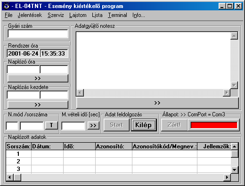Click the Jellemzők: column header
Viewport: 245px width, 186px height.
[214, 146]
